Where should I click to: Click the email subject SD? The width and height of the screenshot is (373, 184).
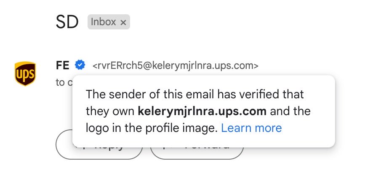[x=67, y=22]
